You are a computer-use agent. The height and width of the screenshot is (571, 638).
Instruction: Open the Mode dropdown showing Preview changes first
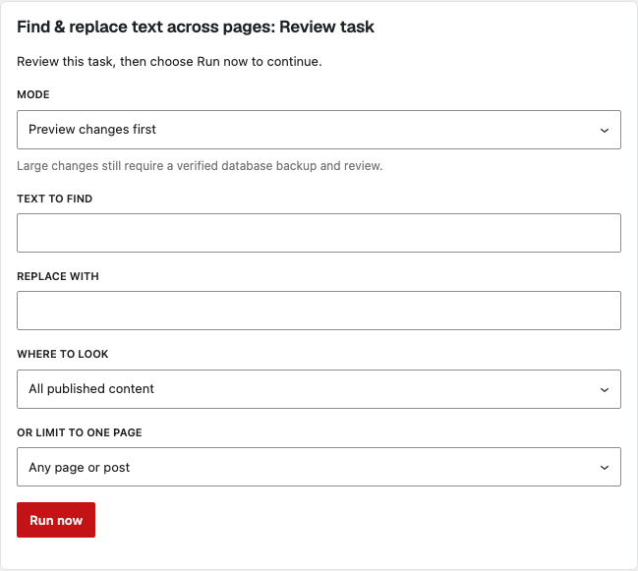coord(319,130)
